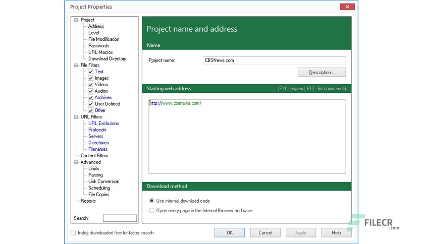
Task: Uncheck the User Defined filter checkbox
Action: coord(91,104)
